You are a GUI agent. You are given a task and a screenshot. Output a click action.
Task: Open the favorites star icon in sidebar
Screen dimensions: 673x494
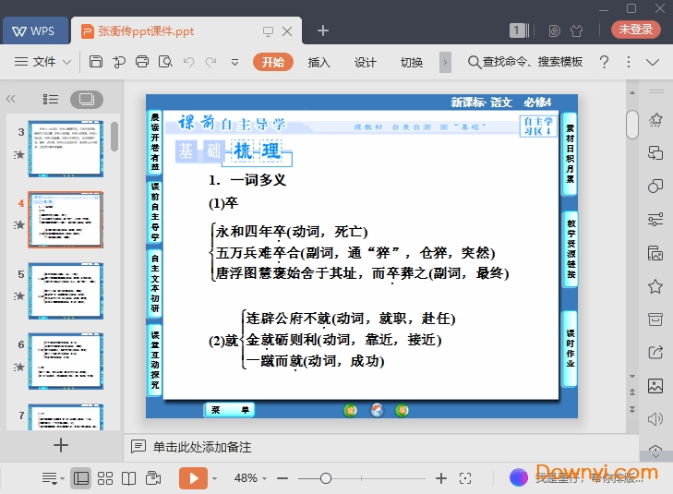click(x=655, y=286)
